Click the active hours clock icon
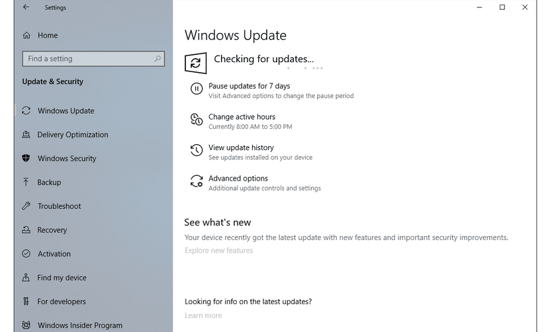The width and height of the screenshot is (552, 332). click(197, 120)
